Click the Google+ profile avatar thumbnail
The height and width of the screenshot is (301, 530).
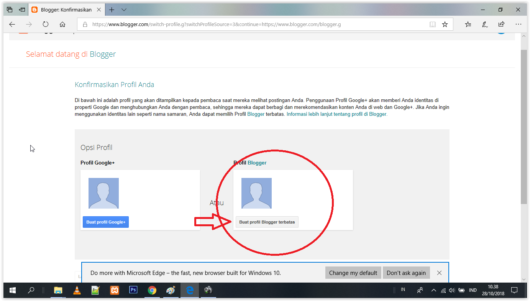point(103,193)
